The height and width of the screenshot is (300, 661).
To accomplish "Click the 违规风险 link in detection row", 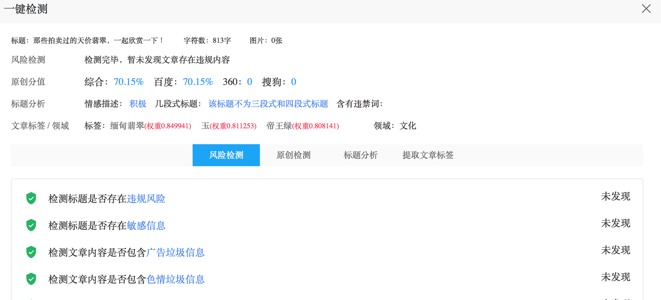I will (146, 199).
